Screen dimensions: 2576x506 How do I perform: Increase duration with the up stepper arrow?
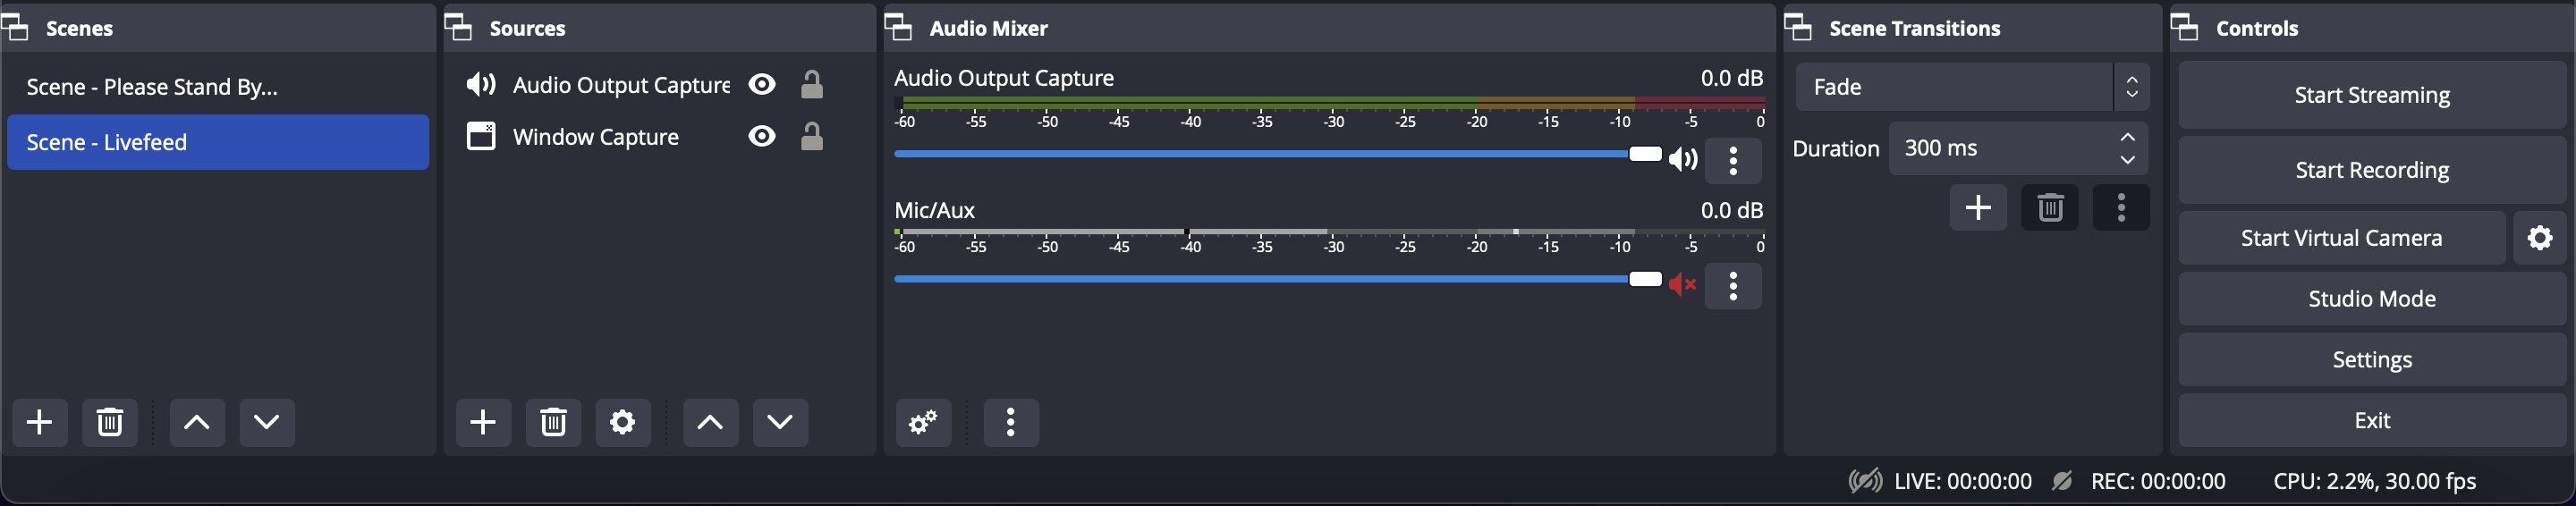(x=2128, y=137)
